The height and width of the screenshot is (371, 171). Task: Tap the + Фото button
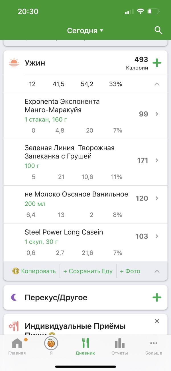(130, 271)
